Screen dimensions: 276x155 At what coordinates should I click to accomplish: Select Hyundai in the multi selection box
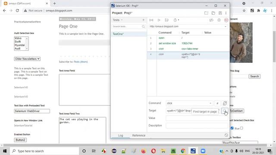click(19, 45)
